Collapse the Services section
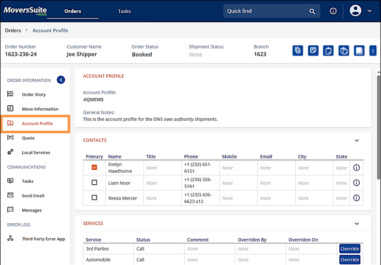The height and width of the screenshot is (265, 381). [x=356, y=224]
